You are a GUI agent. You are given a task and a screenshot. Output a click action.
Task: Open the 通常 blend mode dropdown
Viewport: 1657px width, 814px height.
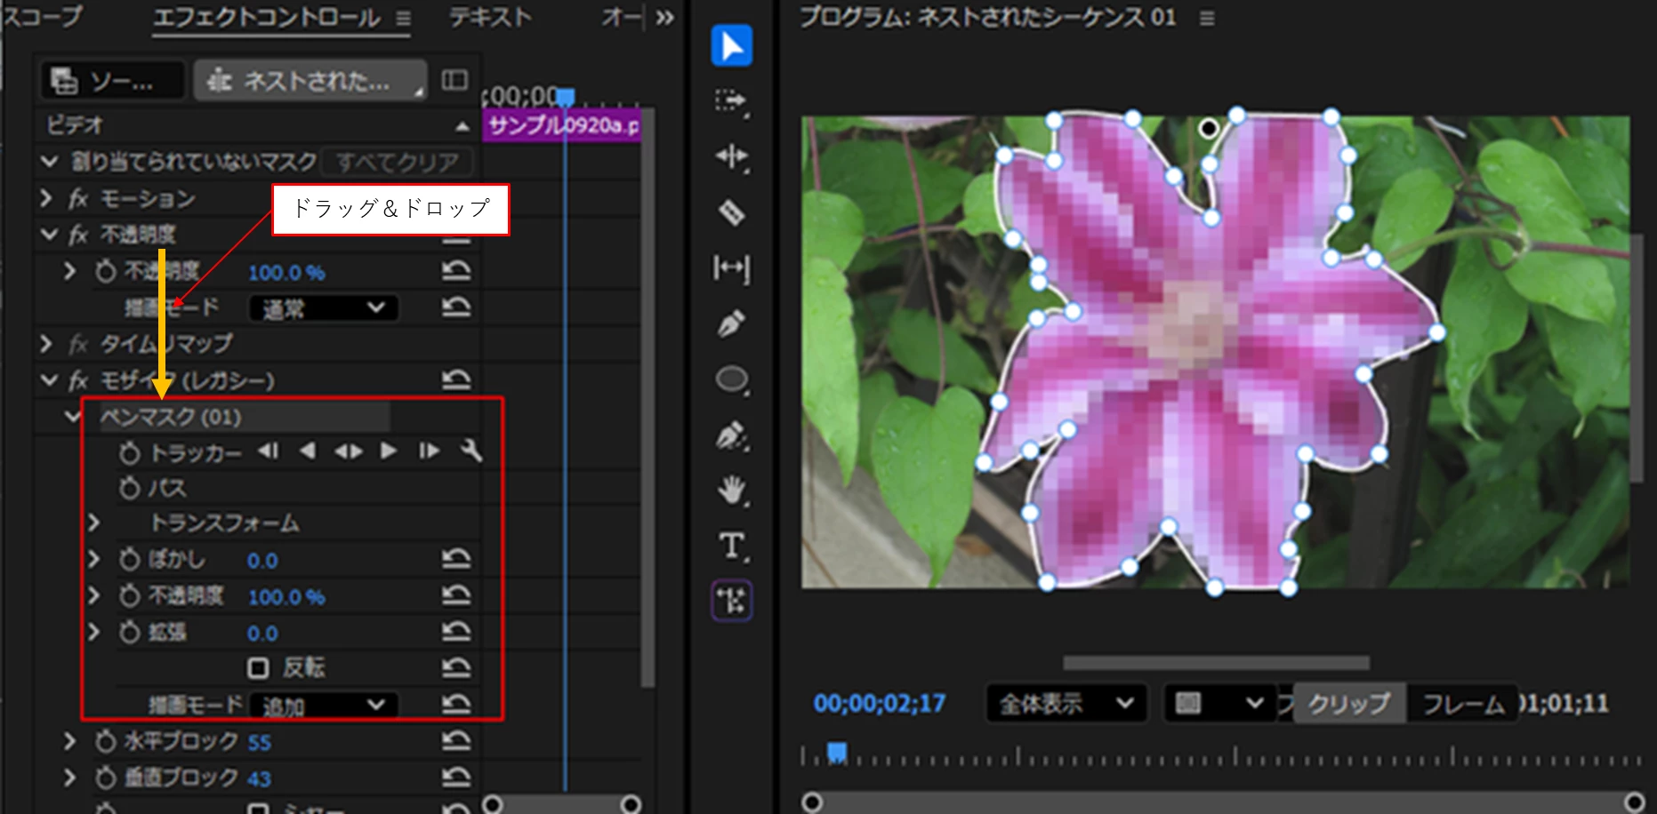323,308
